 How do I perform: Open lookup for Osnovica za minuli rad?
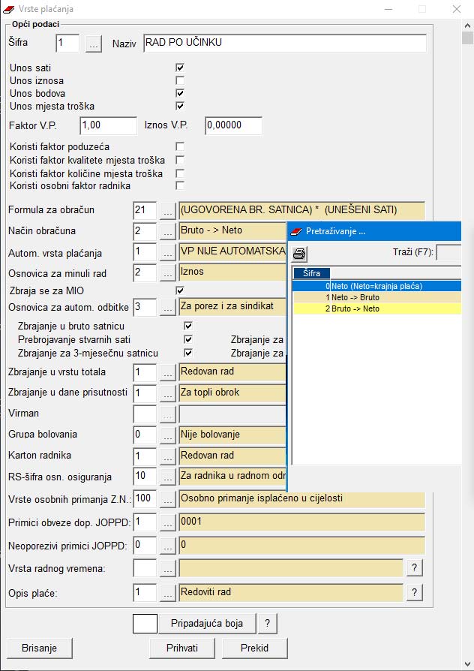pos(168,273)
